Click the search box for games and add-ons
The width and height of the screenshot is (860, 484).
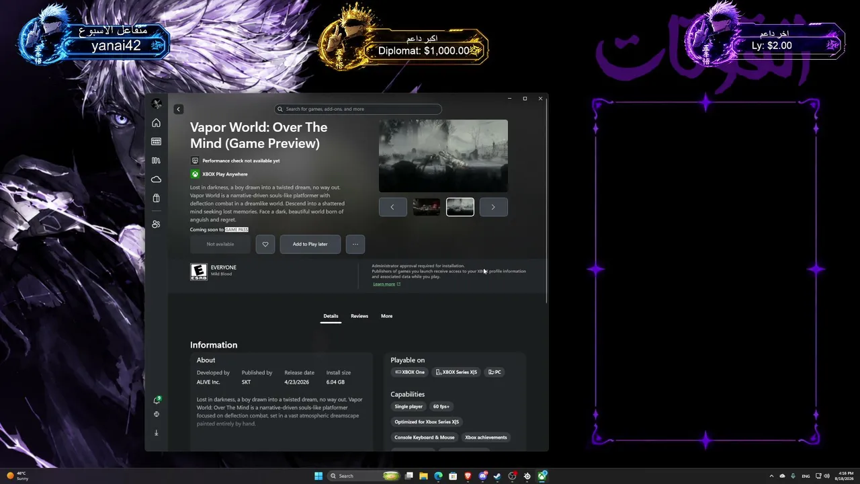click(358, 109)
